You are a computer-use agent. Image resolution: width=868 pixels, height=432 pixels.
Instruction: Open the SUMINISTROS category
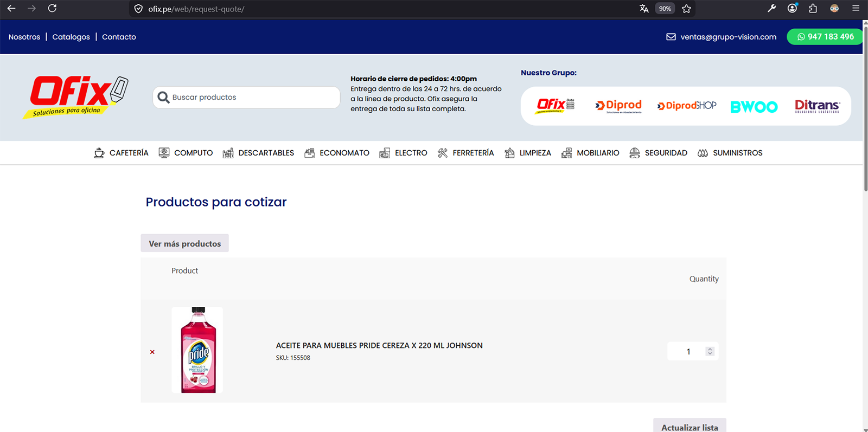coord(730,153)
